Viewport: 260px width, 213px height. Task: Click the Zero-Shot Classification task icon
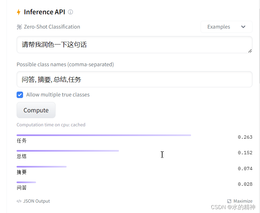click(19, 27)
